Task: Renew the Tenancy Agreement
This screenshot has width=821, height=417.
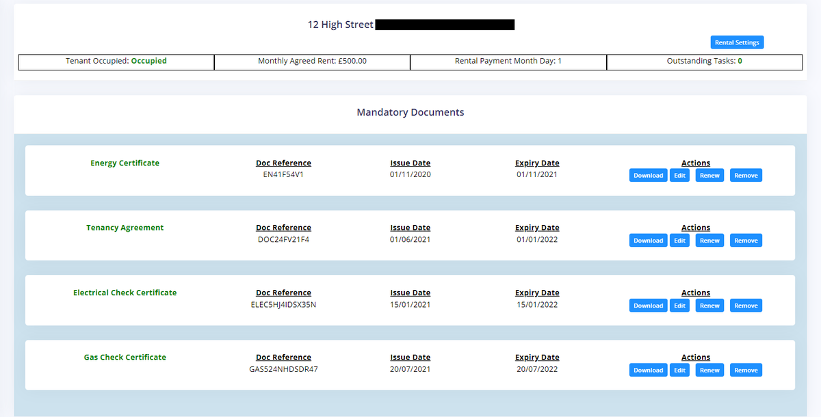Action: pos(709,241)
